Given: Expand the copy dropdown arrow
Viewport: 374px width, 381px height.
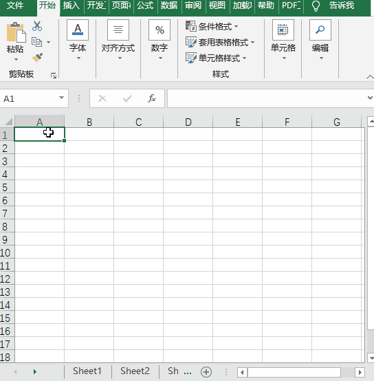Looking at the screenshot, I should pyautogui.click(x=49, y=42).
